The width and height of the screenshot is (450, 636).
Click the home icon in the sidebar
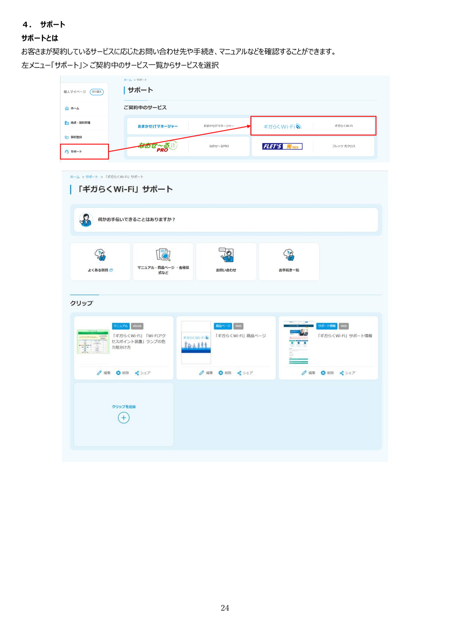(x=67, y=108)
